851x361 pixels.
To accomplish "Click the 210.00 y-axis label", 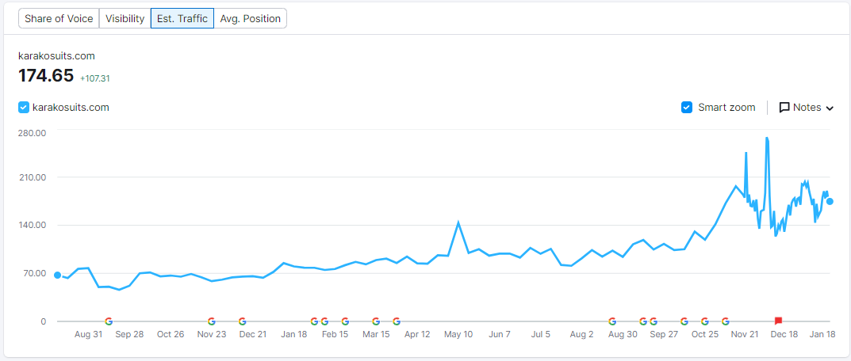I will coord(33,177).
